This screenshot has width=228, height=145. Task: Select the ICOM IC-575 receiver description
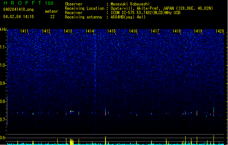(x=146, y=13)
